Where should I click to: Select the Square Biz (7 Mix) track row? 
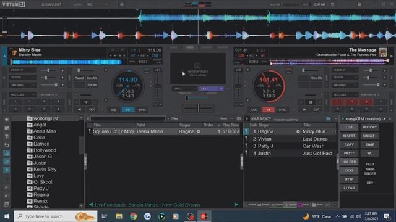(x=163, y=131)
